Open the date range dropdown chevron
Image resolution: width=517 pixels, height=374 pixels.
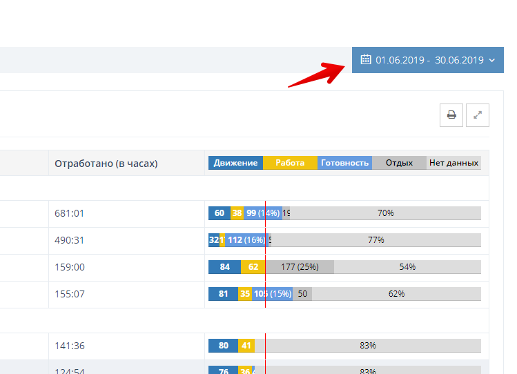tap(492, 61)
